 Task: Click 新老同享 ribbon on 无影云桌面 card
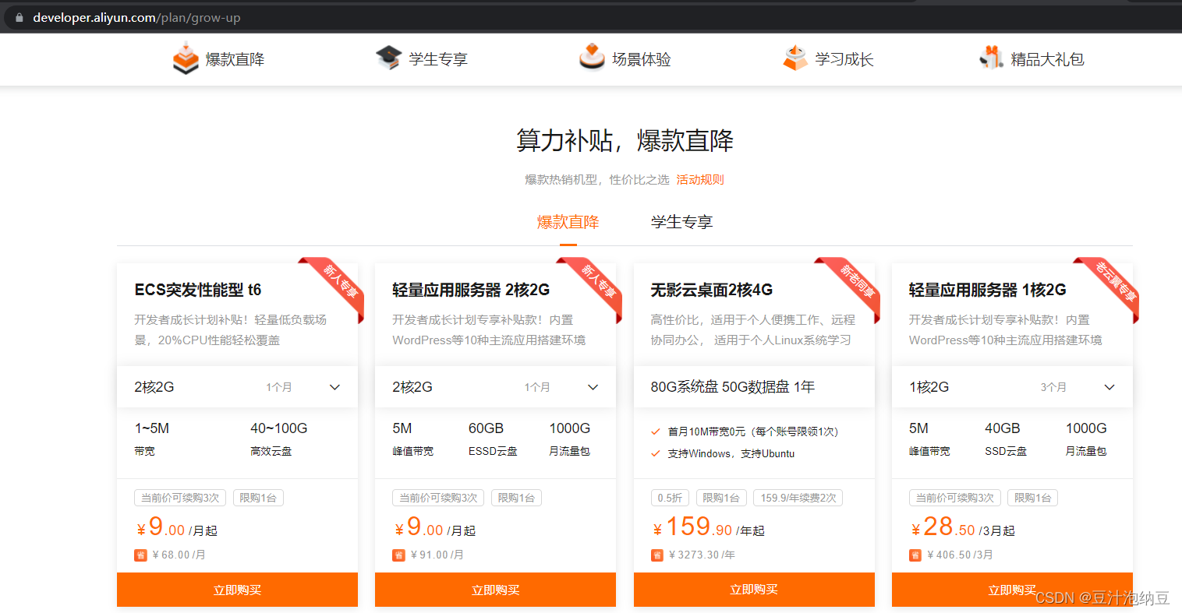(x=851, y=287)
